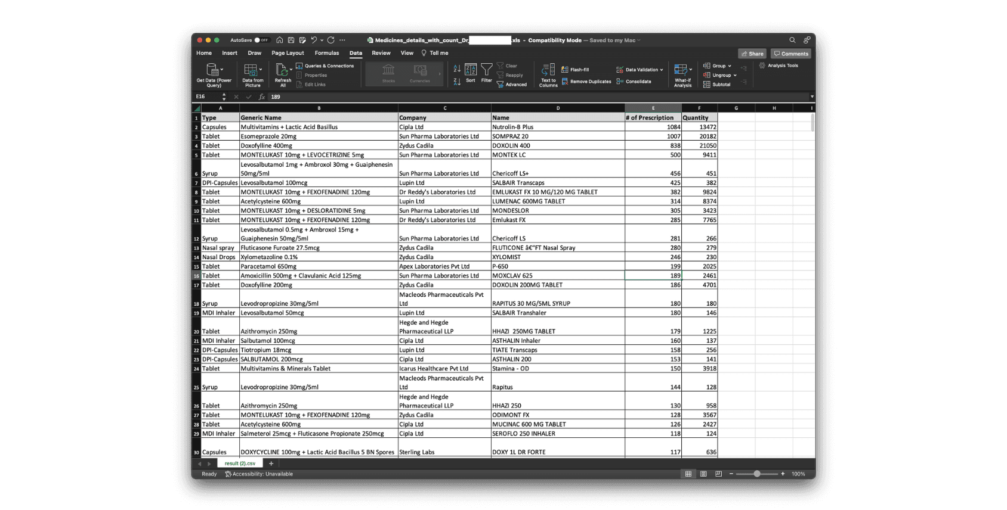Image resolution: width=1007 pixels, height=510 pixels.
Task: Click the Subtotal icon
Action: [x=707, y=85]
